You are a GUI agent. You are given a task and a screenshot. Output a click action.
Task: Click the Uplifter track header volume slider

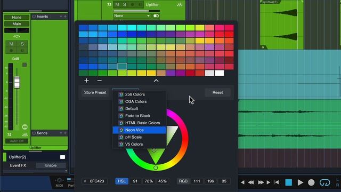(136, 11)
